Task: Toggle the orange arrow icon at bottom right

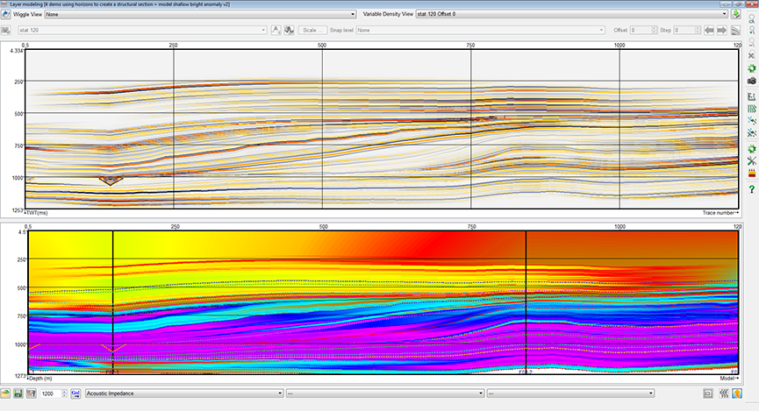Action: coord(737,393)
